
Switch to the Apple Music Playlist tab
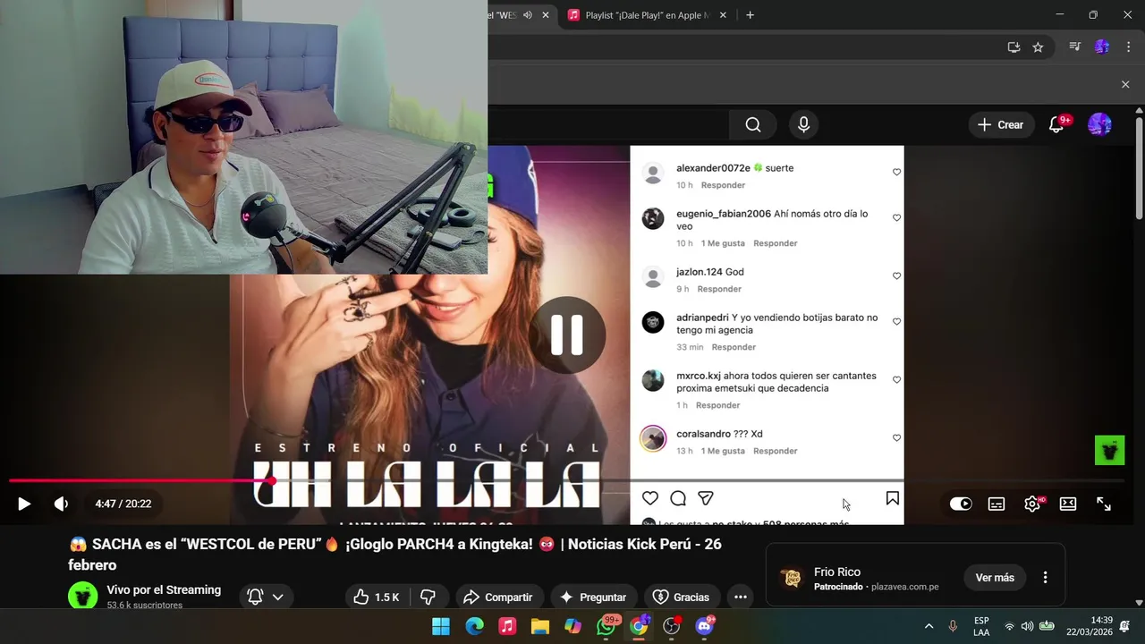[x=640, y=15]
